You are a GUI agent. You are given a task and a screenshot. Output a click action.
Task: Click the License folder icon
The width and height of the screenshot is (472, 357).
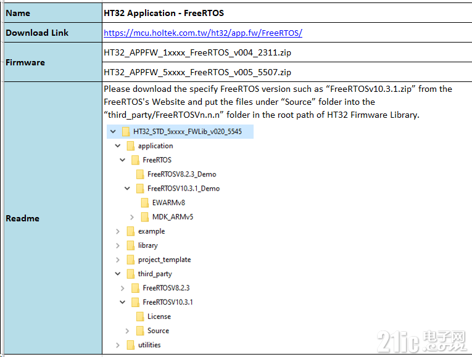pos(140,316)
